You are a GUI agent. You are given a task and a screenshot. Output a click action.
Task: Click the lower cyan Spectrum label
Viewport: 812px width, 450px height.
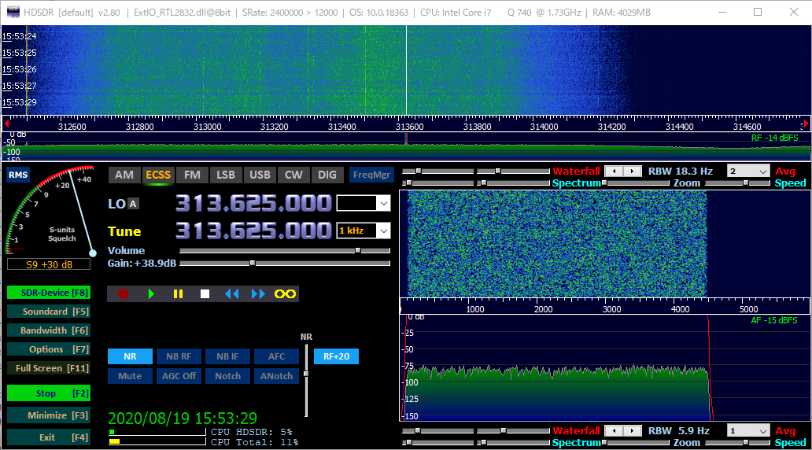tap(576, 443)
